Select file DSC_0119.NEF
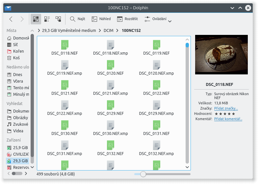 click(156, 48)
